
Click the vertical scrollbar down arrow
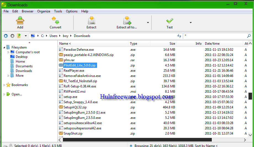(x=250, y=135)
